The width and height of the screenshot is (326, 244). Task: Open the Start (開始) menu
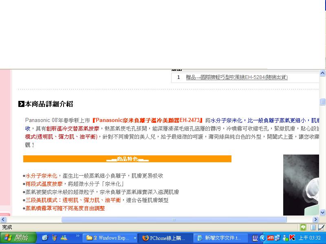pyautogui.click(x=18, y=238)
